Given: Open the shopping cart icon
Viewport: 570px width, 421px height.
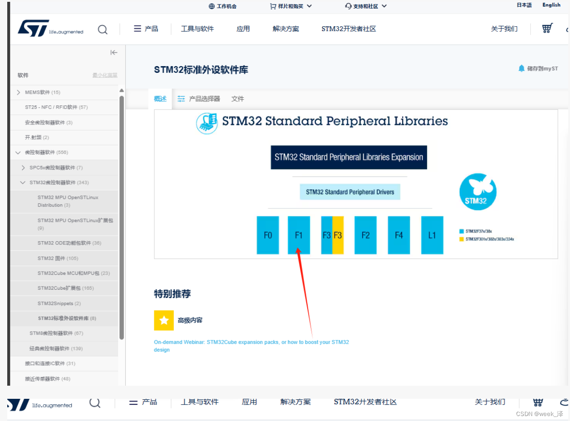Looking at the screenshot, I should tap(547, 29).
